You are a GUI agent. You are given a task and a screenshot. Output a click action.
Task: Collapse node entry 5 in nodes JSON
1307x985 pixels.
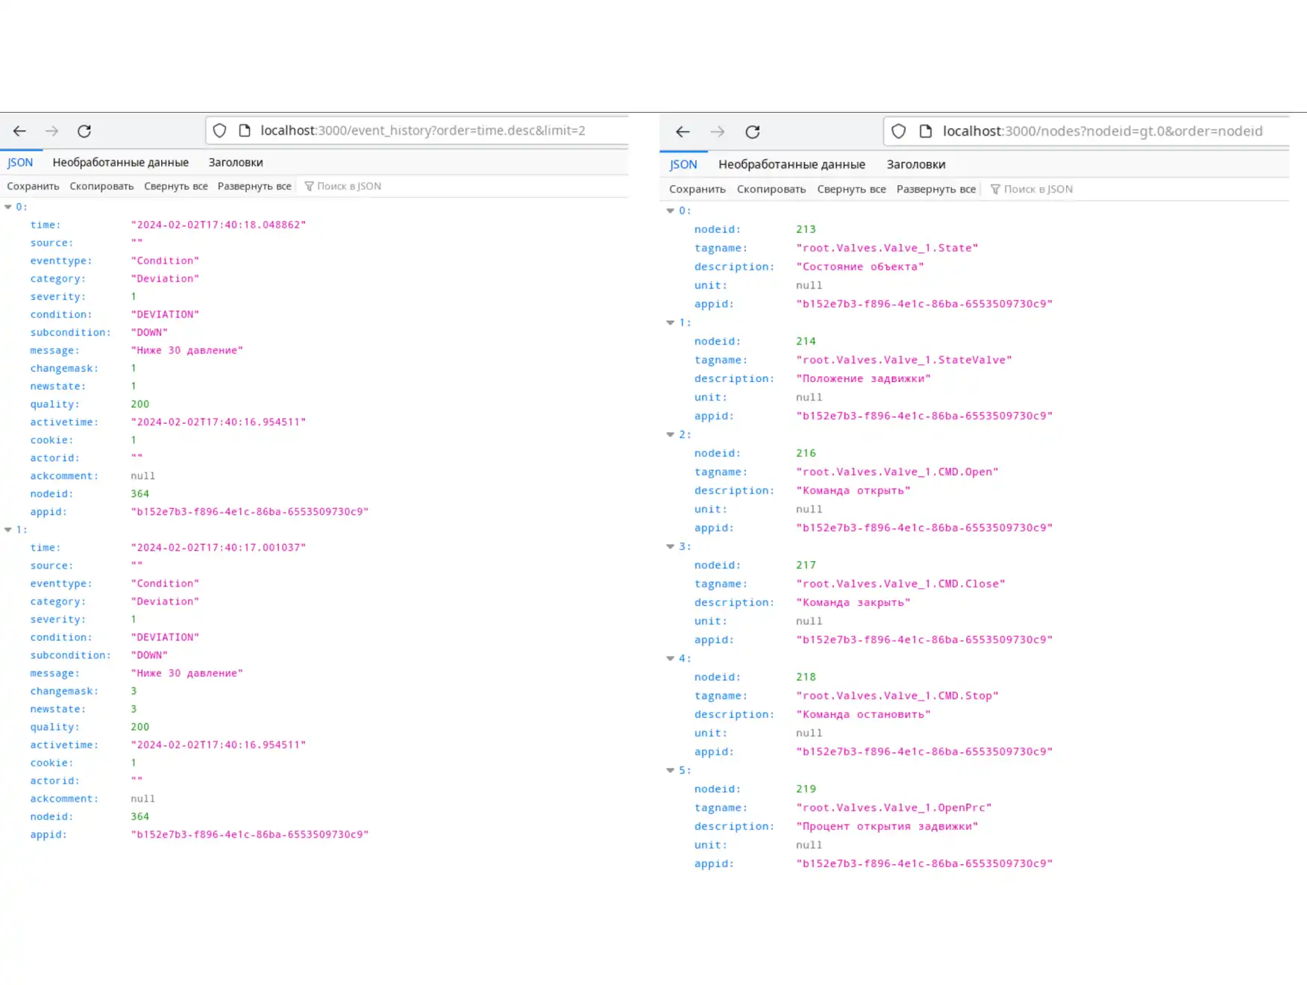pyautogui.click(x=670, y=770)
